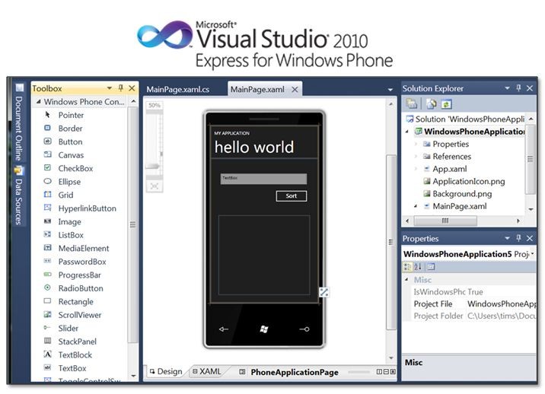Image resolution: width=545 pixels, height=394 pixels.
Task: Click the fit-to-view icon below zoom slider
Action: (x=154, y=185)
